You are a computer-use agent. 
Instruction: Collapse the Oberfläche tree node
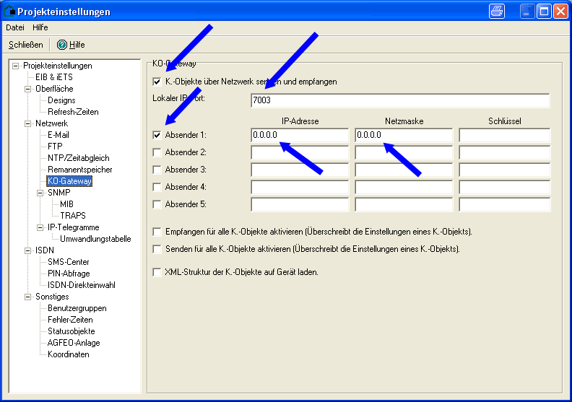pyautogui.click(x=28, y=89)
